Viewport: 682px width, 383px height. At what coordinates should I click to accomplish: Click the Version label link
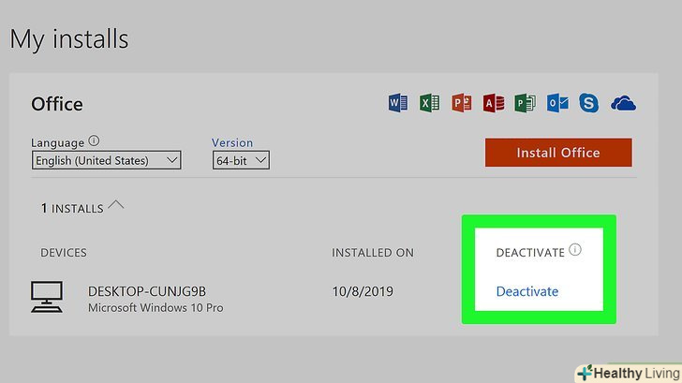(x=231, y=142)
